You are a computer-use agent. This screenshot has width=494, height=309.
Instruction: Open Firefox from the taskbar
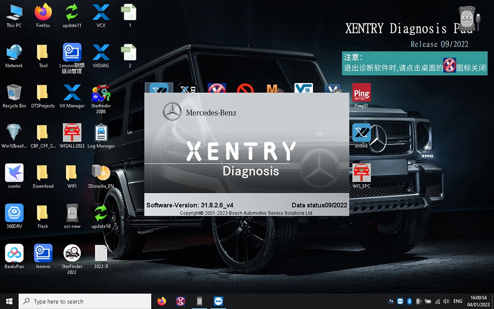tap(162, 301)
